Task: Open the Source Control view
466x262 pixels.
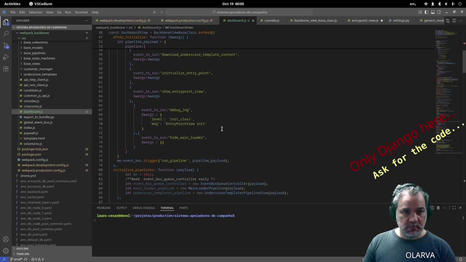Action: pos(6,45)
